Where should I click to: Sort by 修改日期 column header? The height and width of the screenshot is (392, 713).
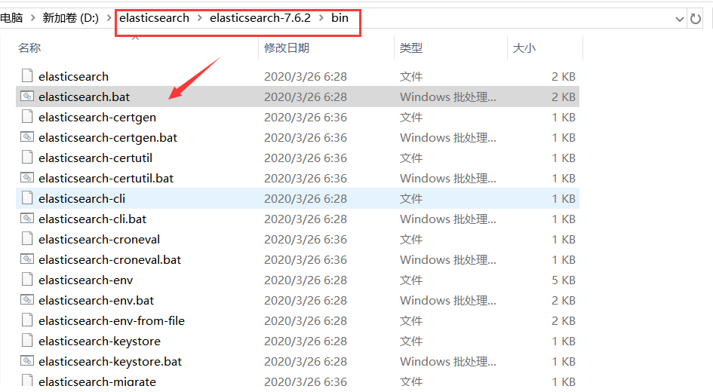[x=287, y=47]
